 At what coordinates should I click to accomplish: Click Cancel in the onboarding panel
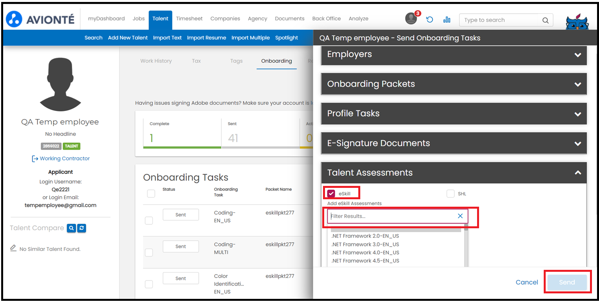click(x=527, y=282)
